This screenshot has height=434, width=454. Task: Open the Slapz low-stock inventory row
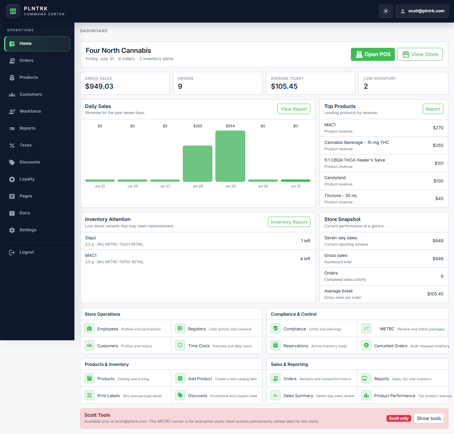[198, 241]
